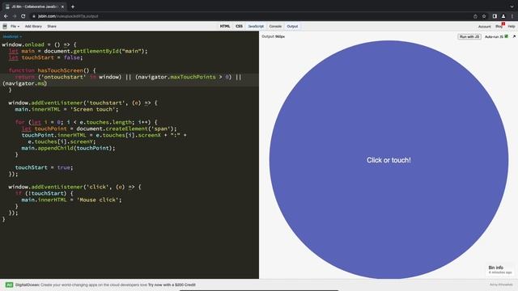Open the Share menu
The width and height of the screenshot is (518, 291).
52,26
